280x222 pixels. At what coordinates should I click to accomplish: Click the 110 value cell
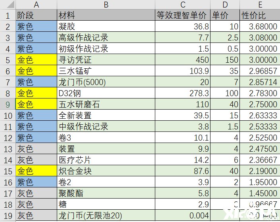point(183,104)
